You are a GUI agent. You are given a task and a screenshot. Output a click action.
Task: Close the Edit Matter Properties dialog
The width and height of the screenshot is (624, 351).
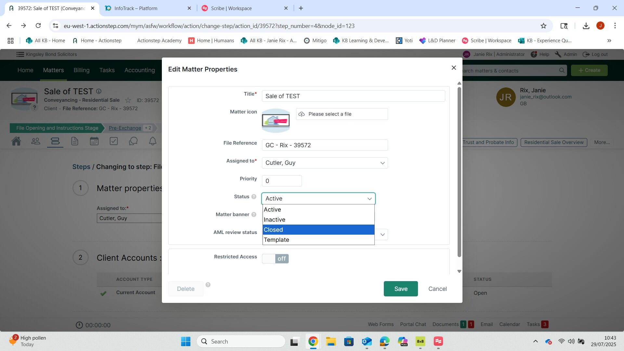[454, 68]
